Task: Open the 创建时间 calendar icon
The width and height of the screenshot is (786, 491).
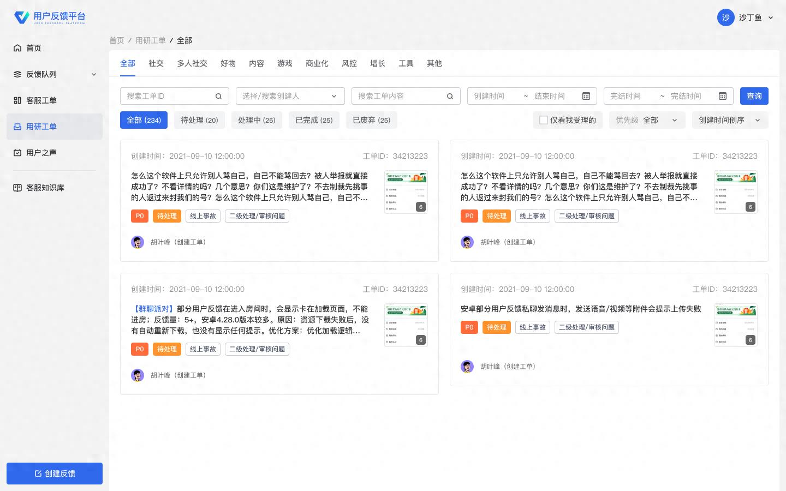Action: point(586,96)
